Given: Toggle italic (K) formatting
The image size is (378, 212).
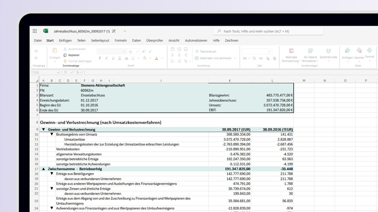Looking at the screenshot, I should [x=106, y=58].
